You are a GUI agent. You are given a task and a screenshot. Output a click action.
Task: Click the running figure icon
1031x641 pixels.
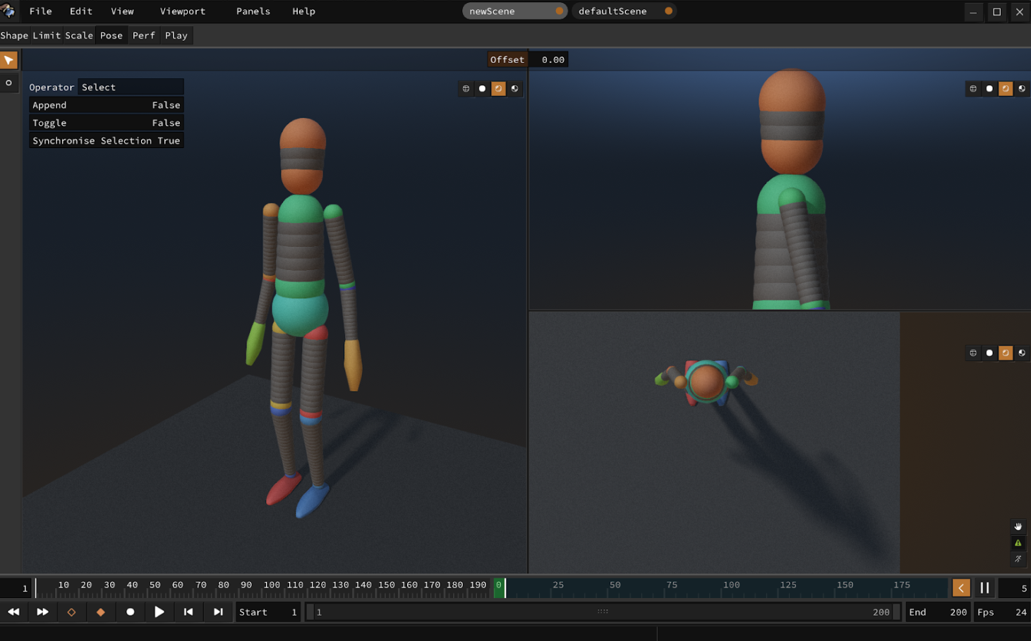tap(1018, 559)
